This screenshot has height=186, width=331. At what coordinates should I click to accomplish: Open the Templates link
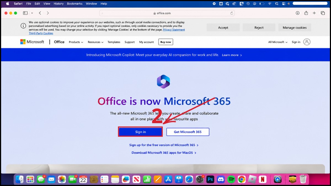[114, 42]
